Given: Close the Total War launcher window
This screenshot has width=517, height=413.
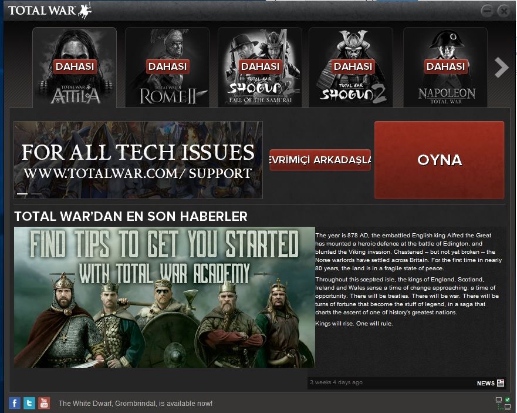Looking at the screenshot, I should coord(504,11).
